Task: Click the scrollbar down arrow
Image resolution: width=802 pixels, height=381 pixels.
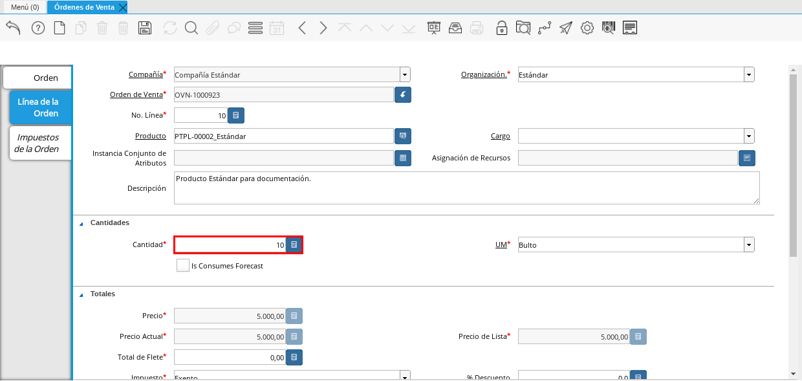Action: coord(794,374)
